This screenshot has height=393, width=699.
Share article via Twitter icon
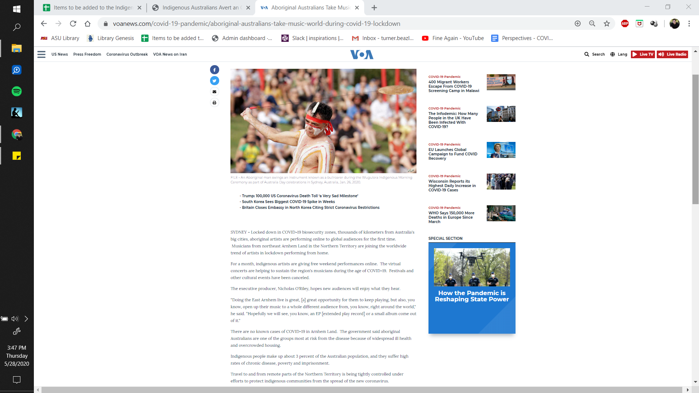tap(214, 81)
